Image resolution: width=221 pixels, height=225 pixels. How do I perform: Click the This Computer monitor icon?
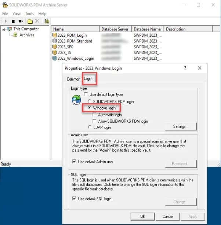(9, 29)
